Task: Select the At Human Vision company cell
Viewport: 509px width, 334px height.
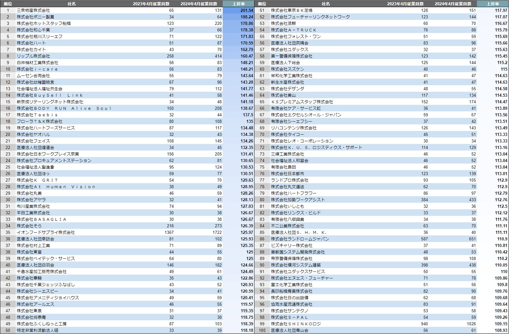Action: coord(72,187)
